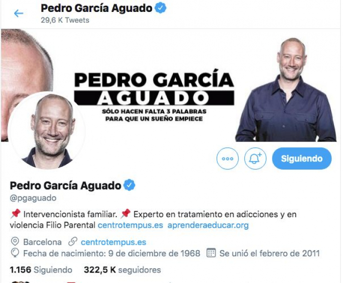Viewport: 343px width, 283px height.
Task: Click the location pin icon by Barcelona
Action: click(x=15, y=242)
